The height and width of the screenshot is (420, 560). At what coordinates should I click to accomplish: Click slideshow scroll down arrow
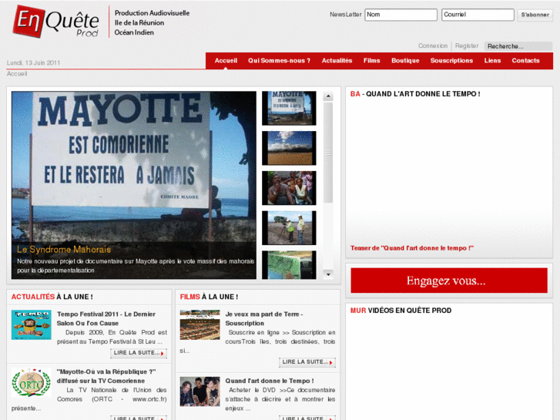[328, 274]
